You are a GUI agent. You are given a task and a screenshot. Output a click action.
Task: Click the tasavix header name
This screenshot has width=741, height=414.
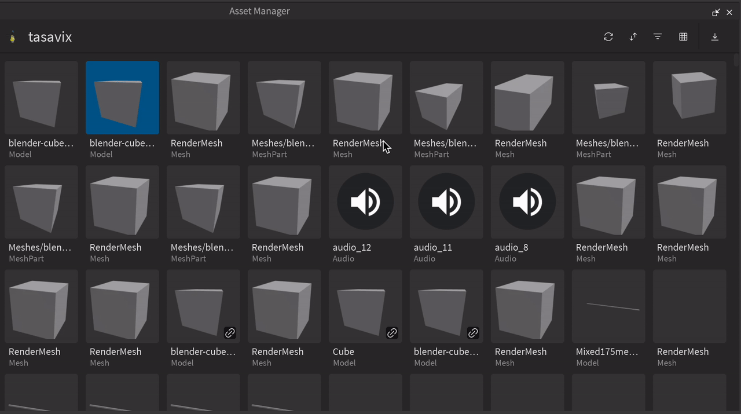point(50,37)
